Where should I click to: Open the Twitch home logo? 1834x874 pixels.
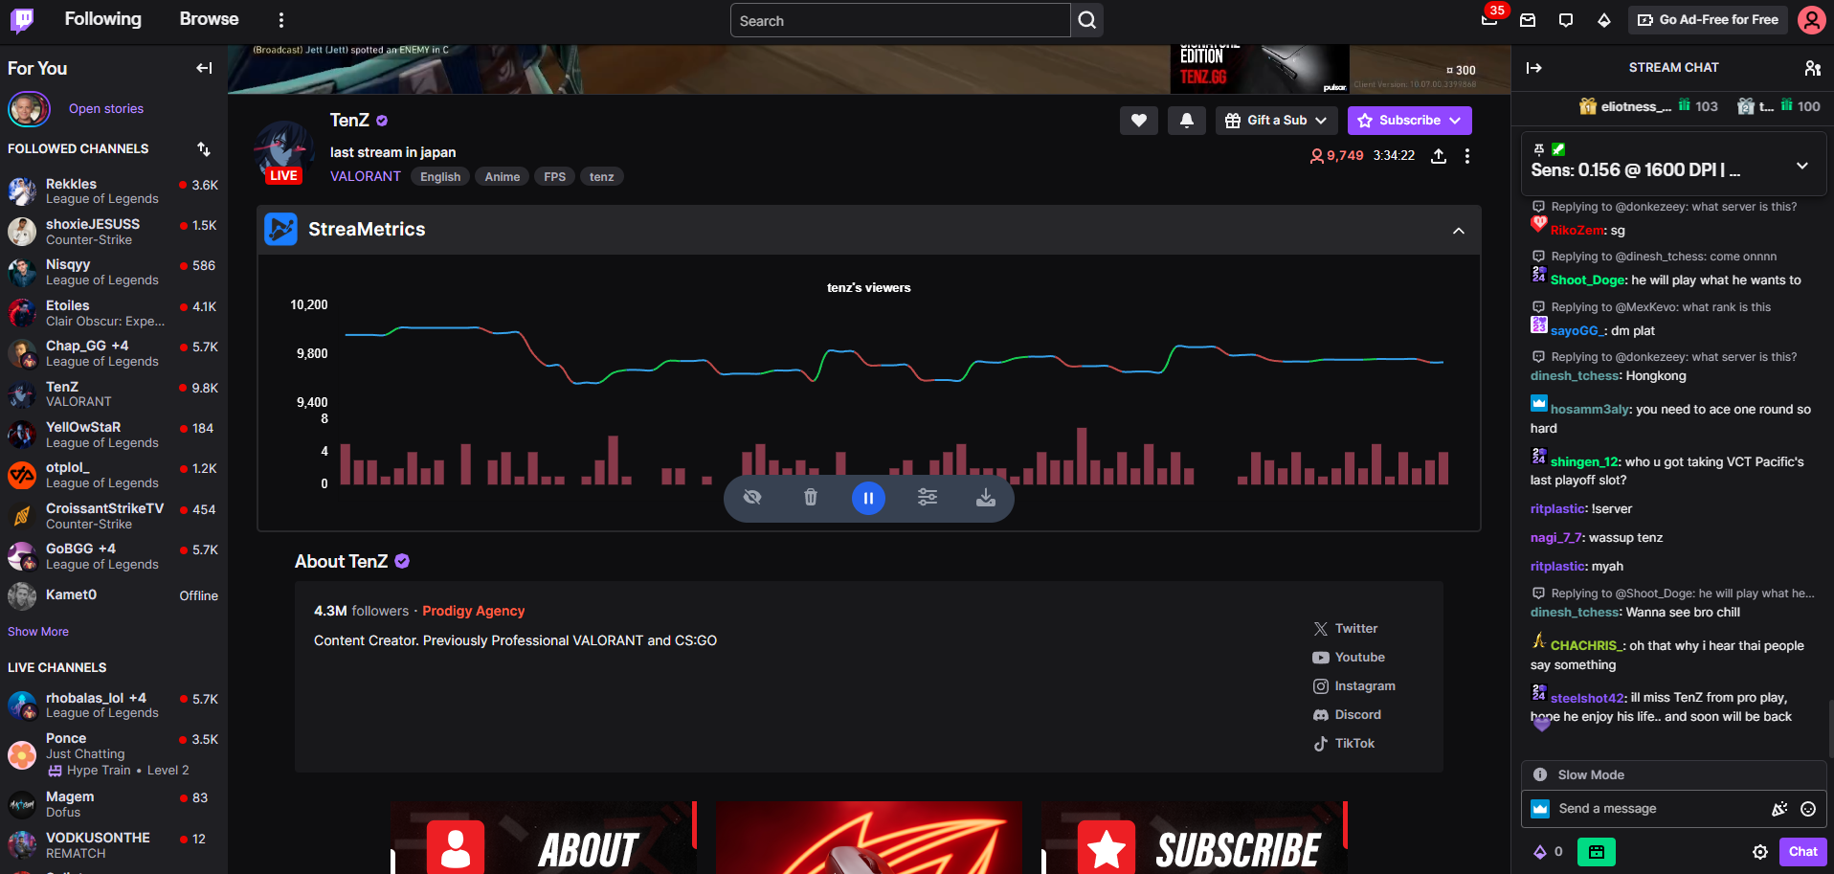21,19
